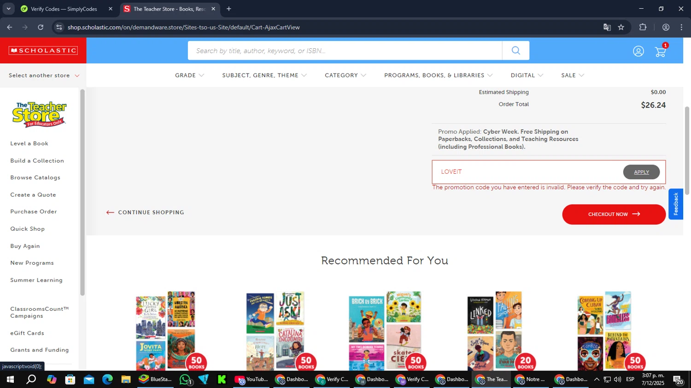Open the Windows Start menu
The height and width of the screenshot is (388, 691).
pos(10,379)
